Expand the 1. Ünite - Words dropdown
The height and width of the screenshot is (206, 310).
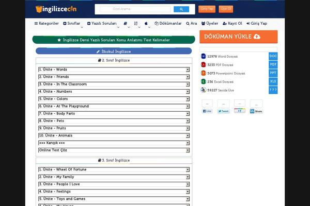click(114, 70)
